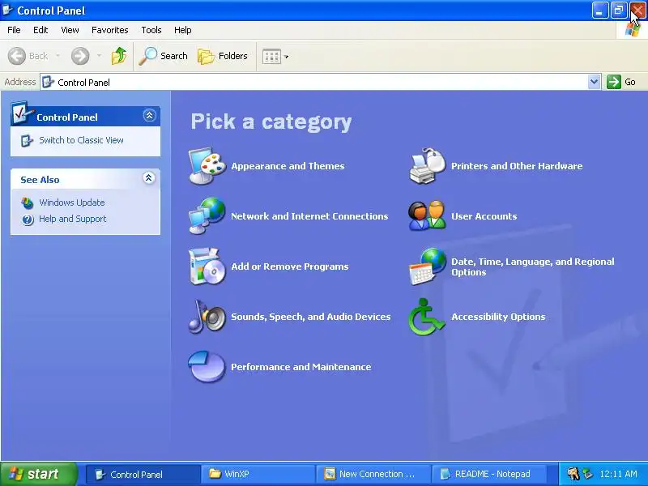Open the Edit menu
Screen dimensions: 648x486
[x=40, y=30]
